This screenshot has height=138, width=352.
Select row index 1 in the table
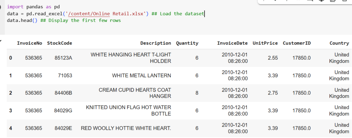pyautogui.click(x=11, y=76)
